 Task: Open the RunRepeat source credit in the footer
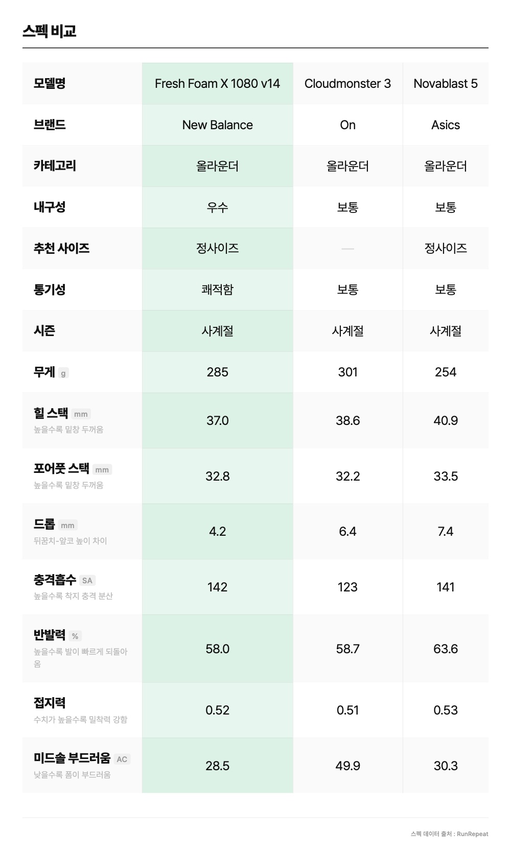click(x=472, y=834)
